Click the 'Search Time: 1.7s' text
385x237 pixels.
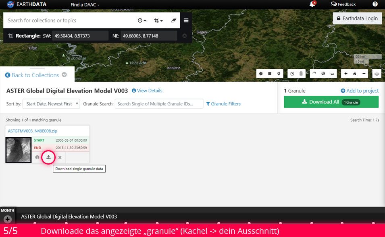point(364,120)
